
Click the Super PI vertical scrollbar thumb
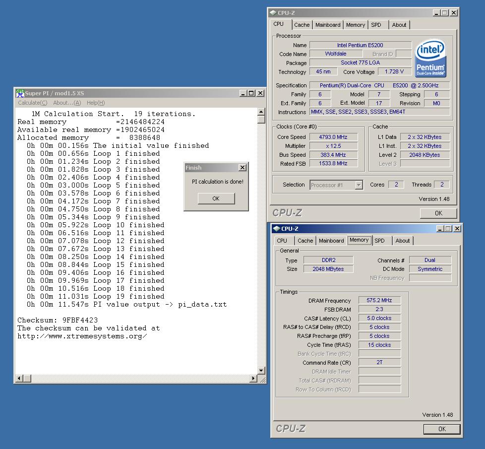pyautogui.click(x=261, y=119)
